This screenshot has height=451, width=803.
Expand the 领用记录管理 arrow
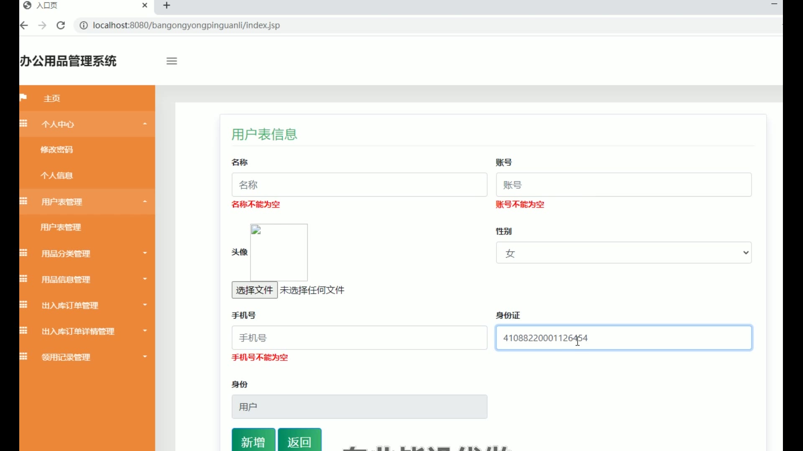point(145,357)
